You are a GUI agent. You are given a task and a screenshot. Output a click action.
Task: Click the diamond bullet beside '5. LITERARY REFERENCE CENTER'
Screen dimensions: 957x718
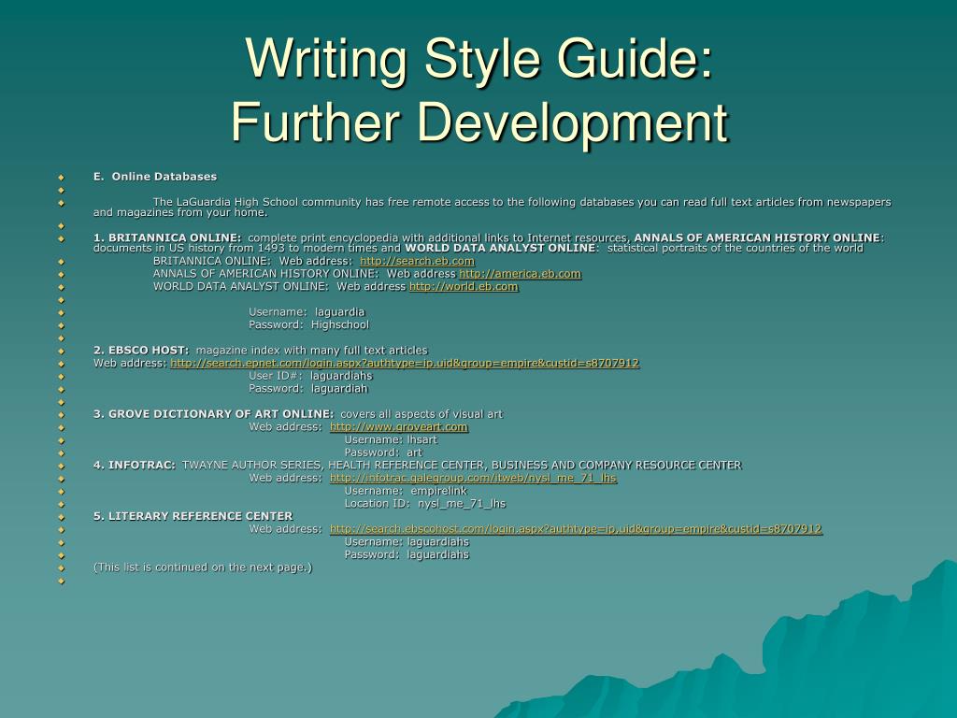coord(61,516)
